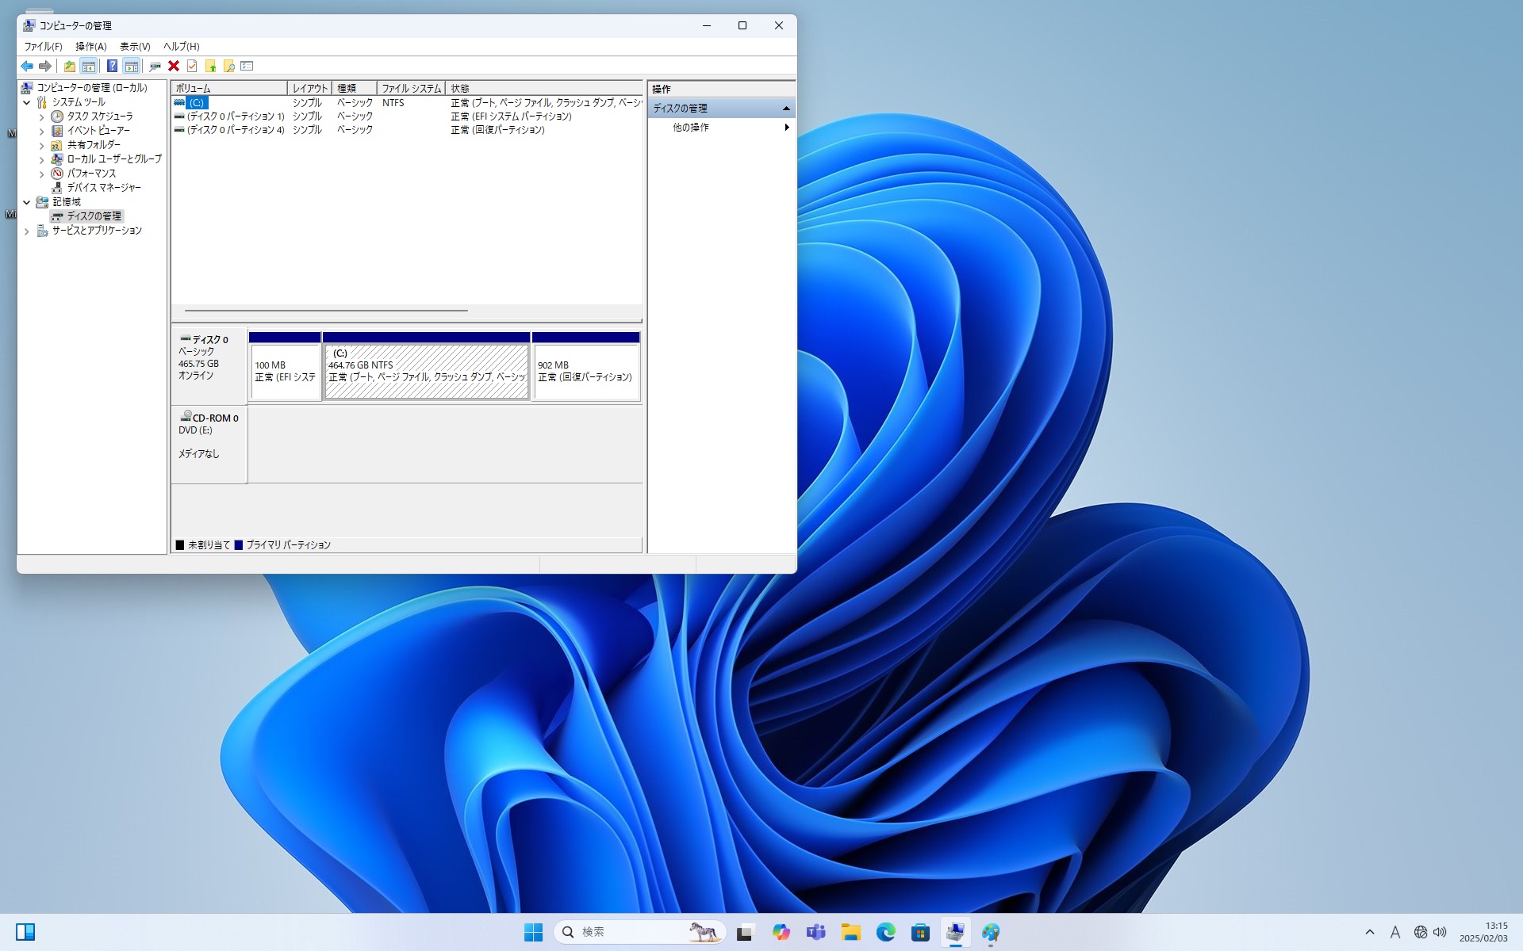Viewport: 1523px width, 951px height.
Task: Click the red X delete toolbar icon
Action: pyautogui.click(x=174, y=66)
